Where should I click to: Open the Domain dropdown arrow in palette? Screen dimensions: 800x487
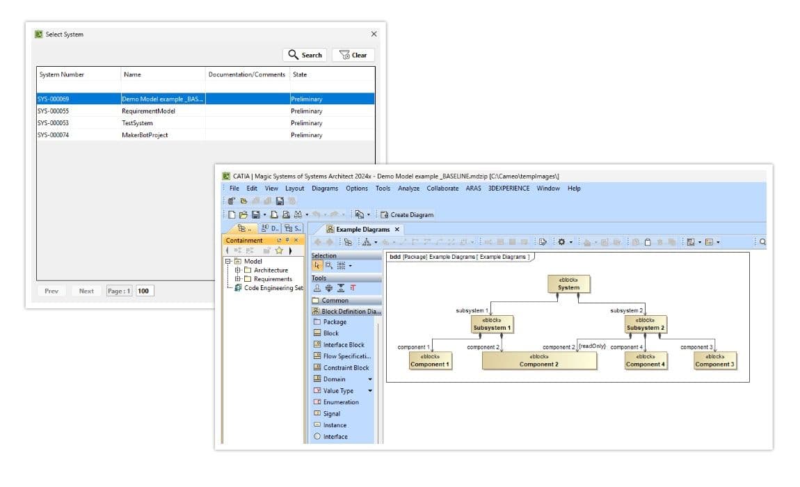point(370,379)
